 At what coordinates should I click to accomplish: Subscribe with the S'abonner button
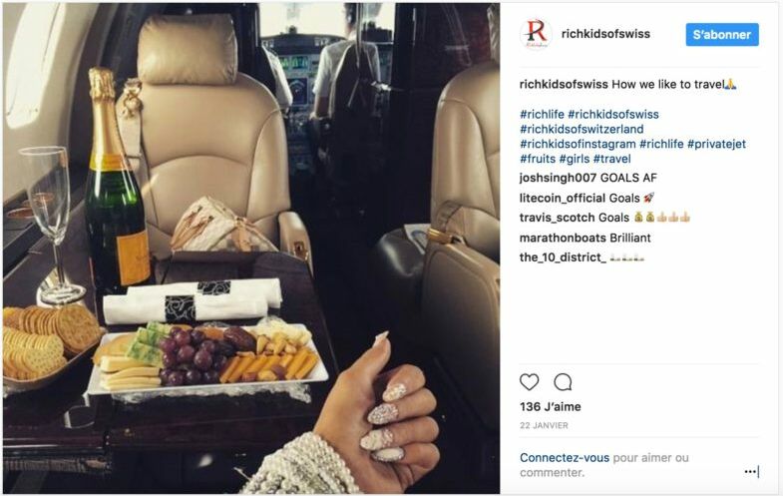[x=722, y=35]
